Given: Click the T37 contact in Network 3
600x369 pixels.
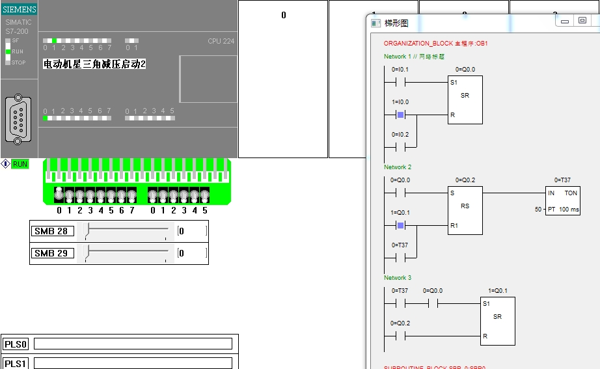Looking at the screenshot, I should [400, 303].
